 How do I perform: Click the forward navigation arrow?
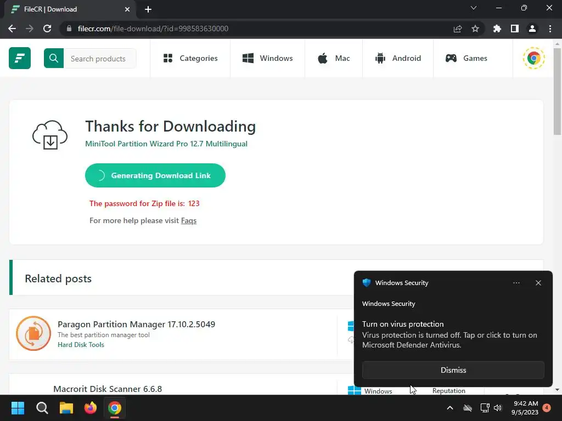click(x=30, y=29)
